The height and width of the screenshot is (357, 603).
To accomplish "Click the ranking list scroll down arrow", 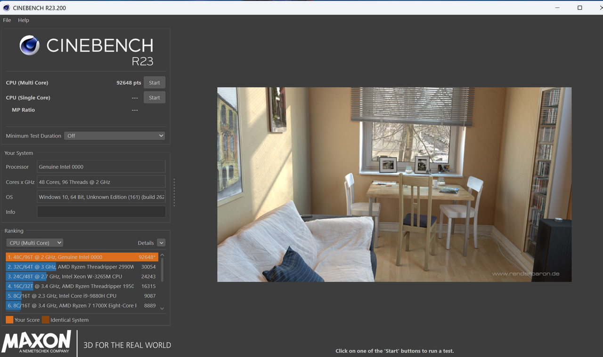I will [163, 309].
